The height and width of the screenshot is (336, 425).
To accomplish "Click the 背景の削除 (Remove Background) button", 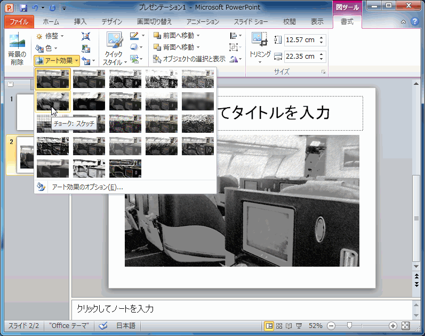I will pos(17,49).
